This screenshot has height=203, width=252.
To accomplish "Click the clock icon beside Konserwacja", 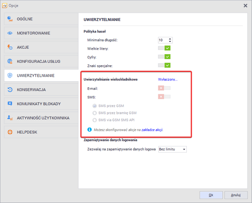I will (x=10, y=90).
